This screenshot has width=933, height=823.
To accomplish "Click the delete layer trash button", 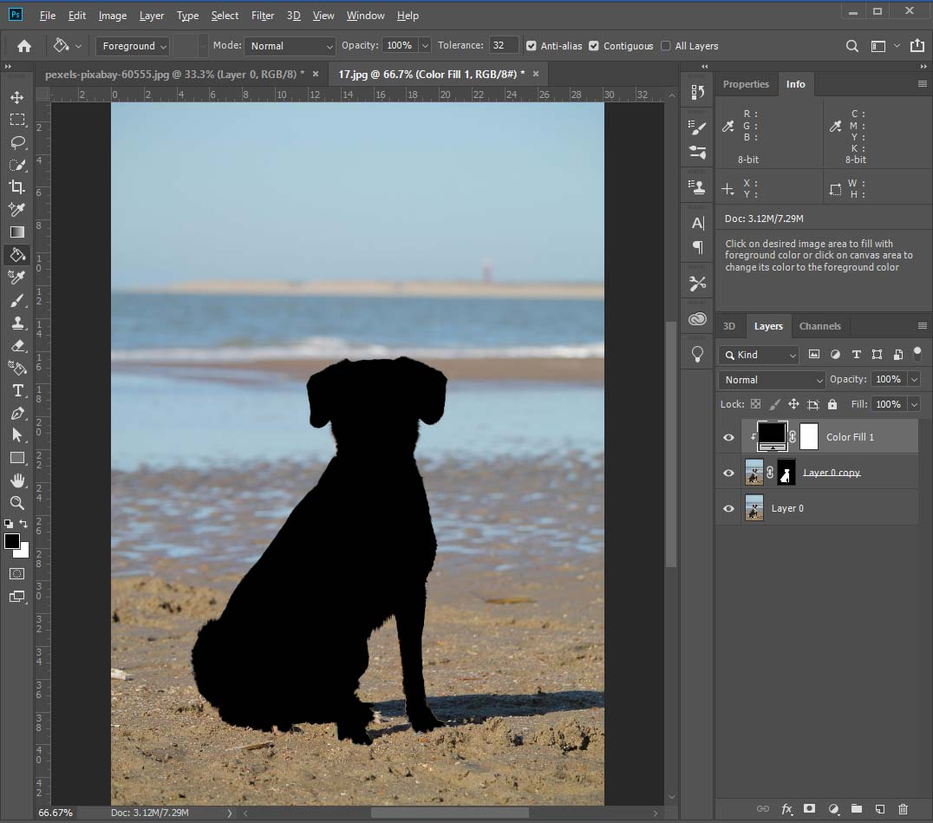I will [904, 809].
